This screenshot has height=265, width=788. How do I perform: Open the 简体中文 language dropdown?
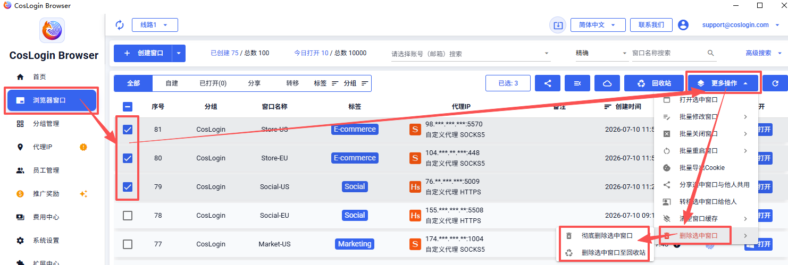(598, 25)
